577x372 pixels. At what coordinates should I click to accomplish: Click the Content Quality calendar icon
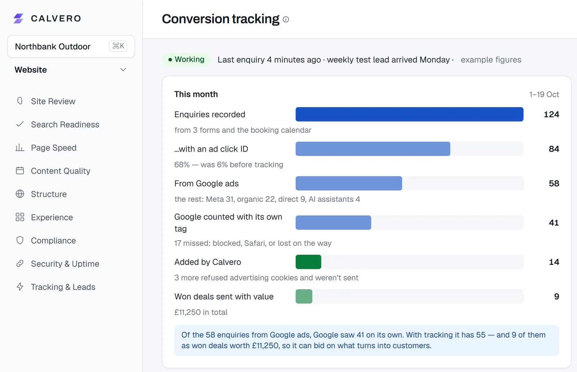(20, 171)
